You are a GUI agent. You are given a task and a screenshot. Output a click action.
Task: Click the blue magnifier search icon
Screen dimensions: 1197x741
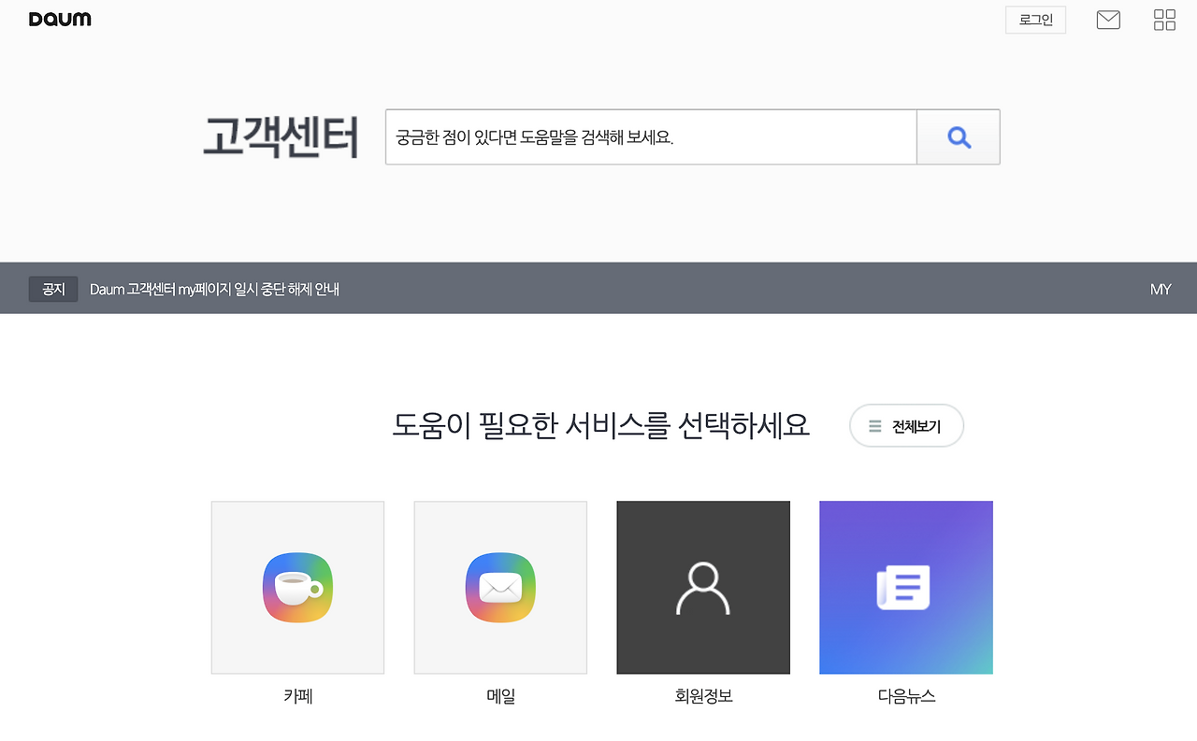tap(958, 136)
